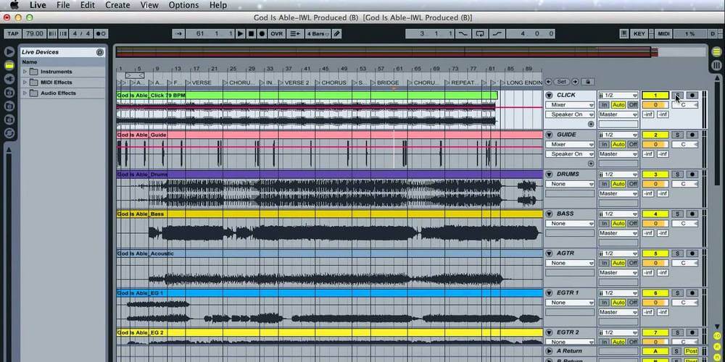Click the global Record button
Screen dimensions: 725x362
[262, 34]
